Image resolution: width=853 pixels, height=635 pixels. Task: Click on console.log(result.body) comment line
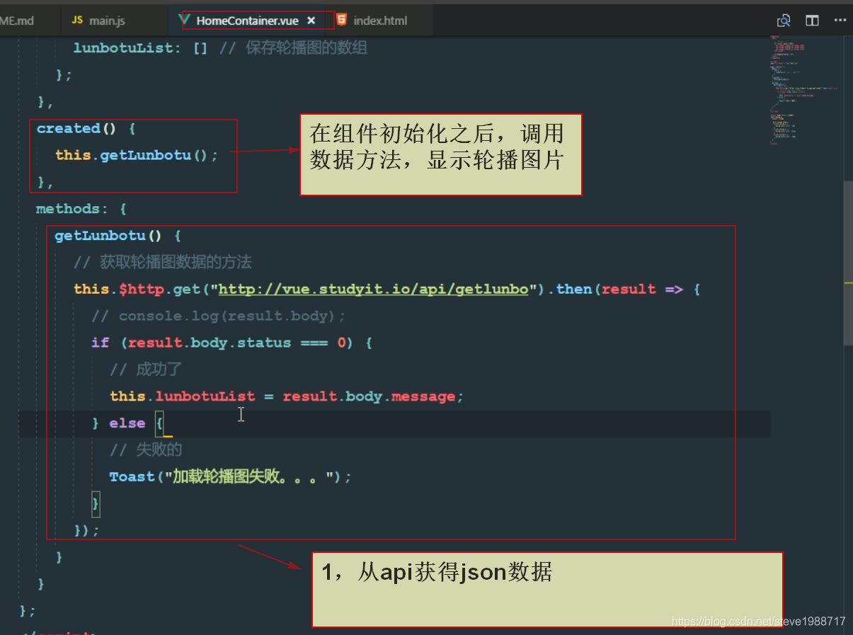click(218, 316)
